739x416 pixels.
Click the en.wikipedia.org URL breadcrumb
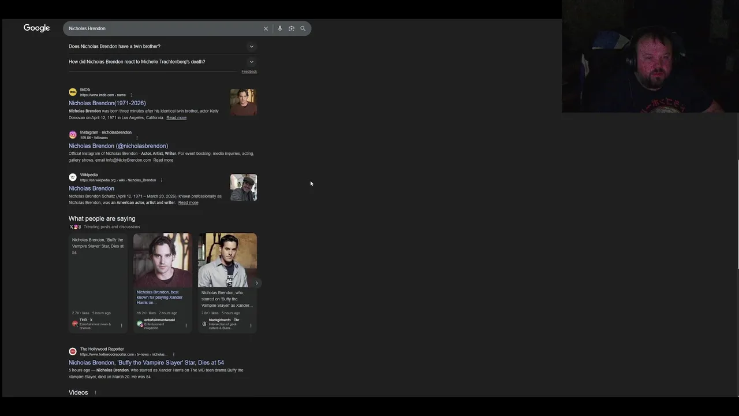click(x=118, y=180)
